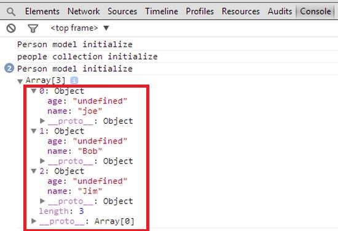Viewport: 338px width, 231px height.
Task: Select the name: "Jim" property
Action: pyautogui.click(x=75, y=191)
